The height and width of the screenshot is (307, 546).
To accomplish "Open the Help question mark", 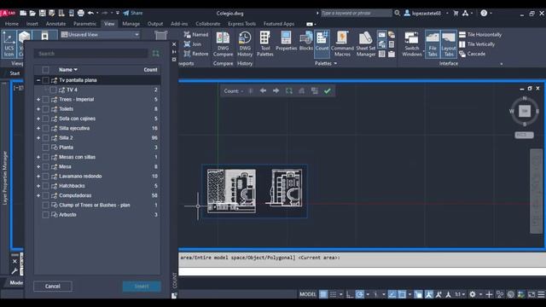I will (484, 14).
